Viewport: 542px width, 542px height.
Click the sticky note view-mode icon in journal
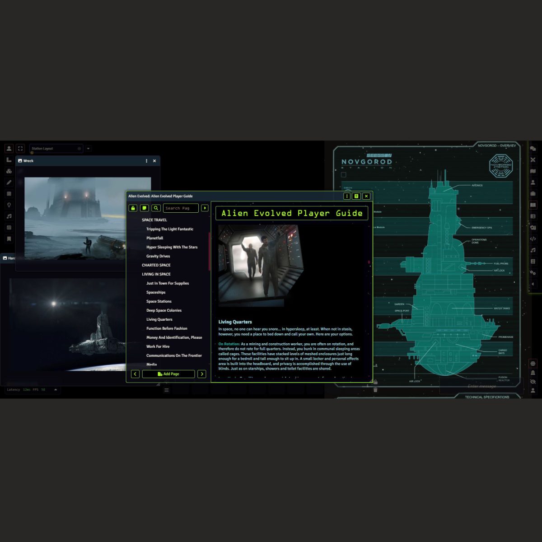click(145, 208)
